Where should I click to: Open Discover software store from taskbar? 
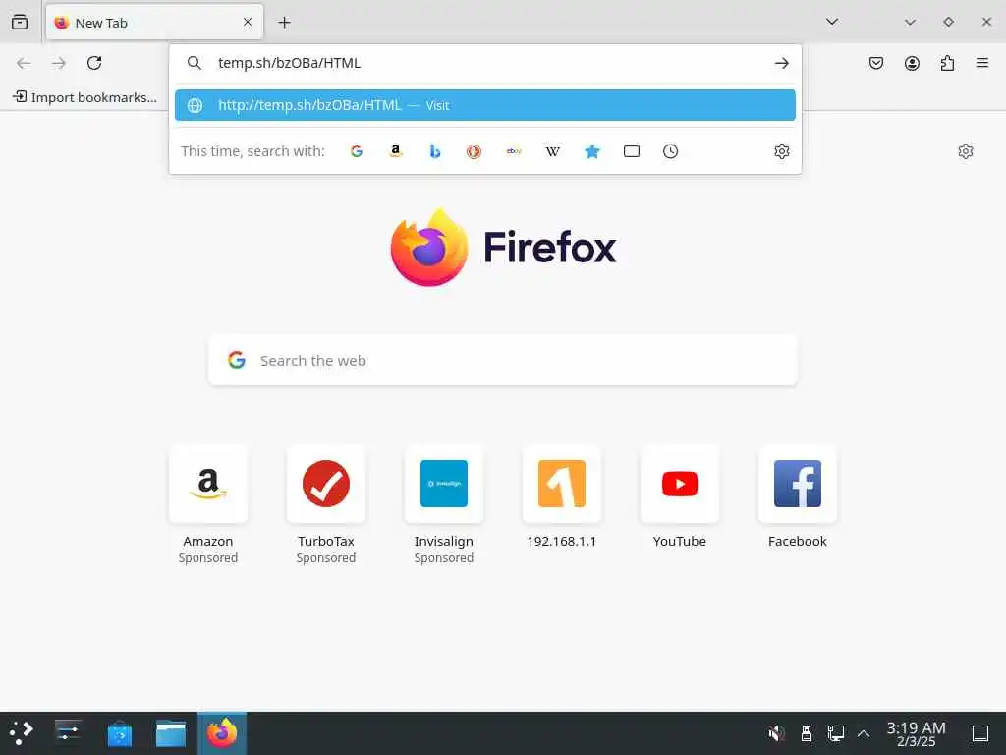pyautogui.click(x=119, y=733)
